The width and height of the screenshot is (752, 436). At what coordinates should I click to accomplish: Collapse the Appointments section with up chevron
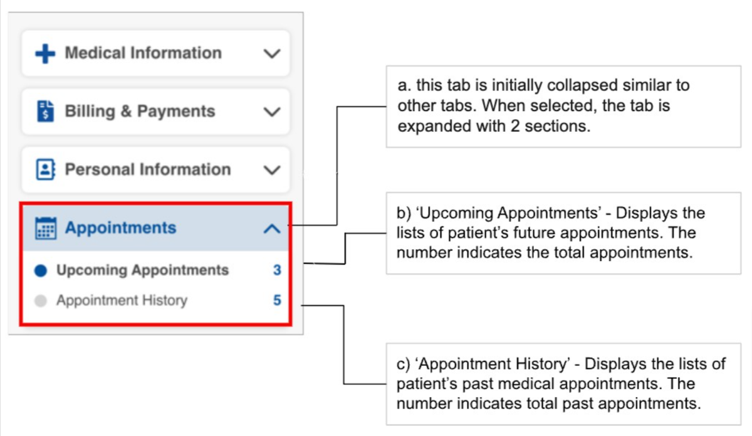[x=271, y=229]
